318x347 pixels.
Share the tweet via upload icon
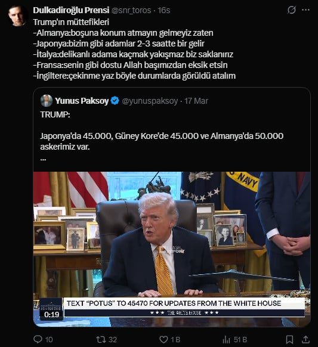(305, 339)
